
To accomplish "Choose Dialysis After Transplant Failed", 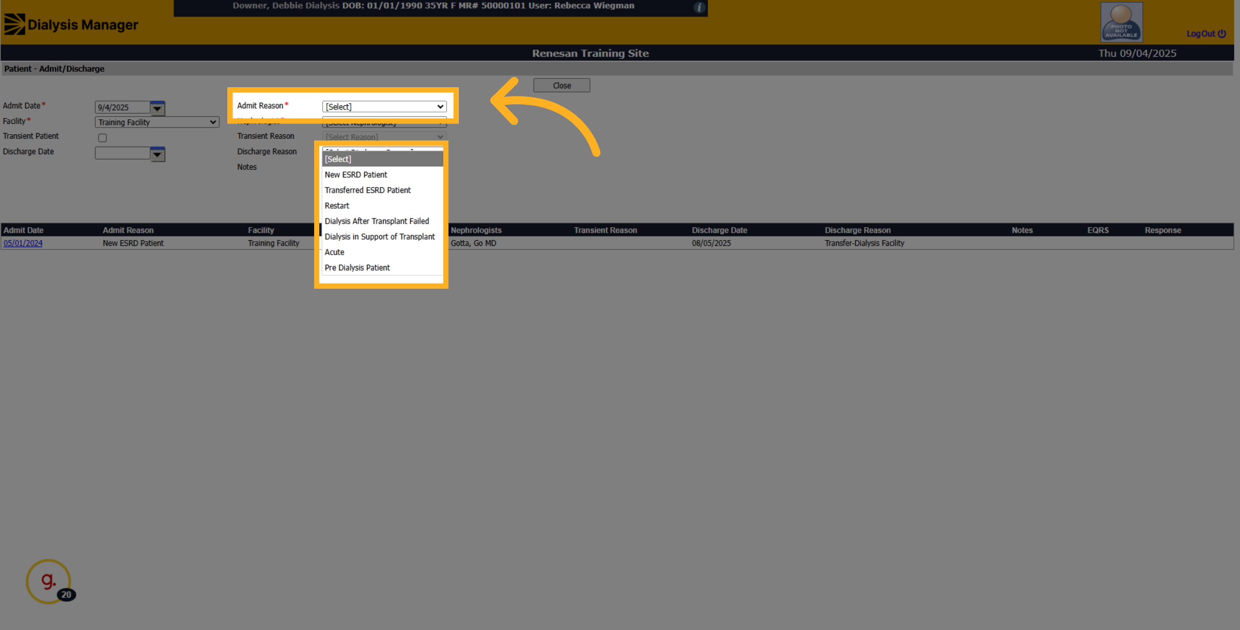I will point(382,221).
